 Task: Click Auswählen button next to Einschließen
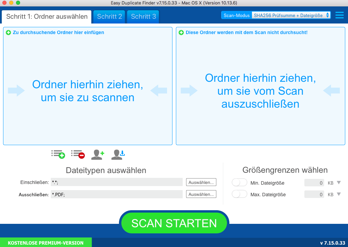click(x=201, y=182)
